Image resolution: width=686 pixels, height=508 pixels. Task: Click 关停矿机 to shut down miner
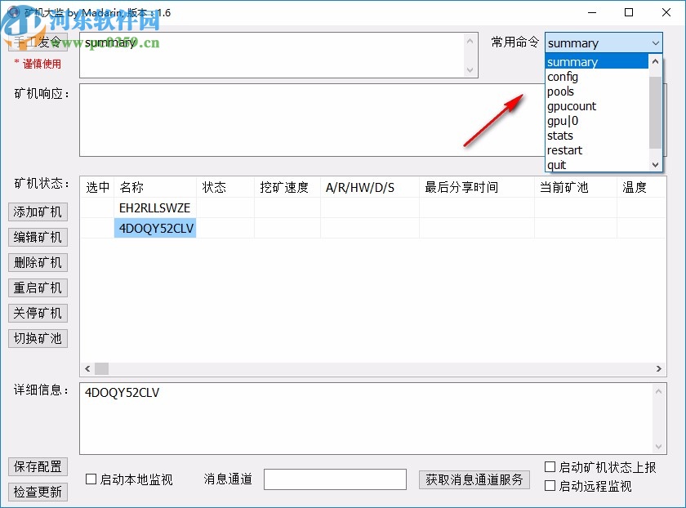(38, 313)
